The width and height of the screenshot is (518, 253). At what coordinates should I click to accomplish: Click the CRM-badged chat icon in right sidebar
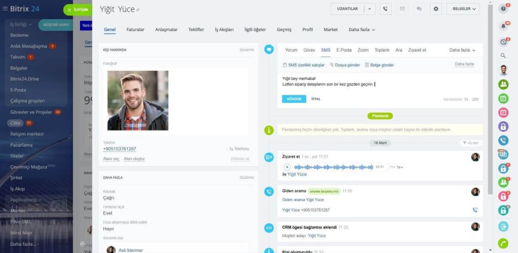[503, 154]
